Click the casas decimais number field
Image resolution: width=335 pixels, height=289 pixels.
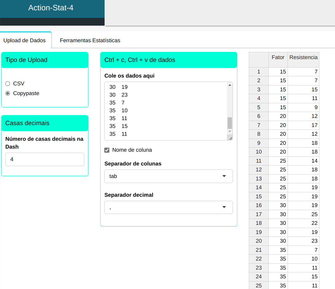(45, 159)
